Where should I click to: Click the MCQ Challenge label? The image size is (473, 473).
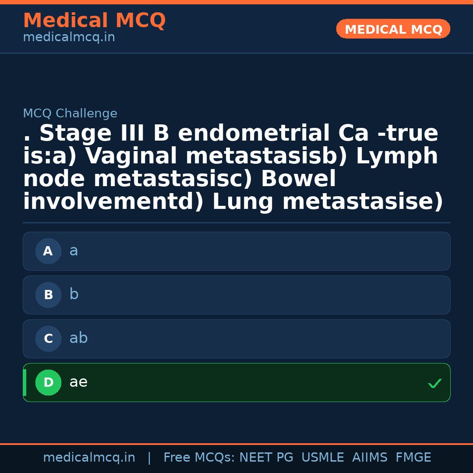(70, 113)
